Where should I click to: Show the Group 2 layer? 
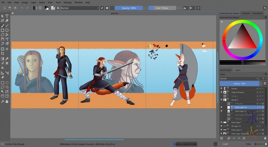tap(221, 96)
